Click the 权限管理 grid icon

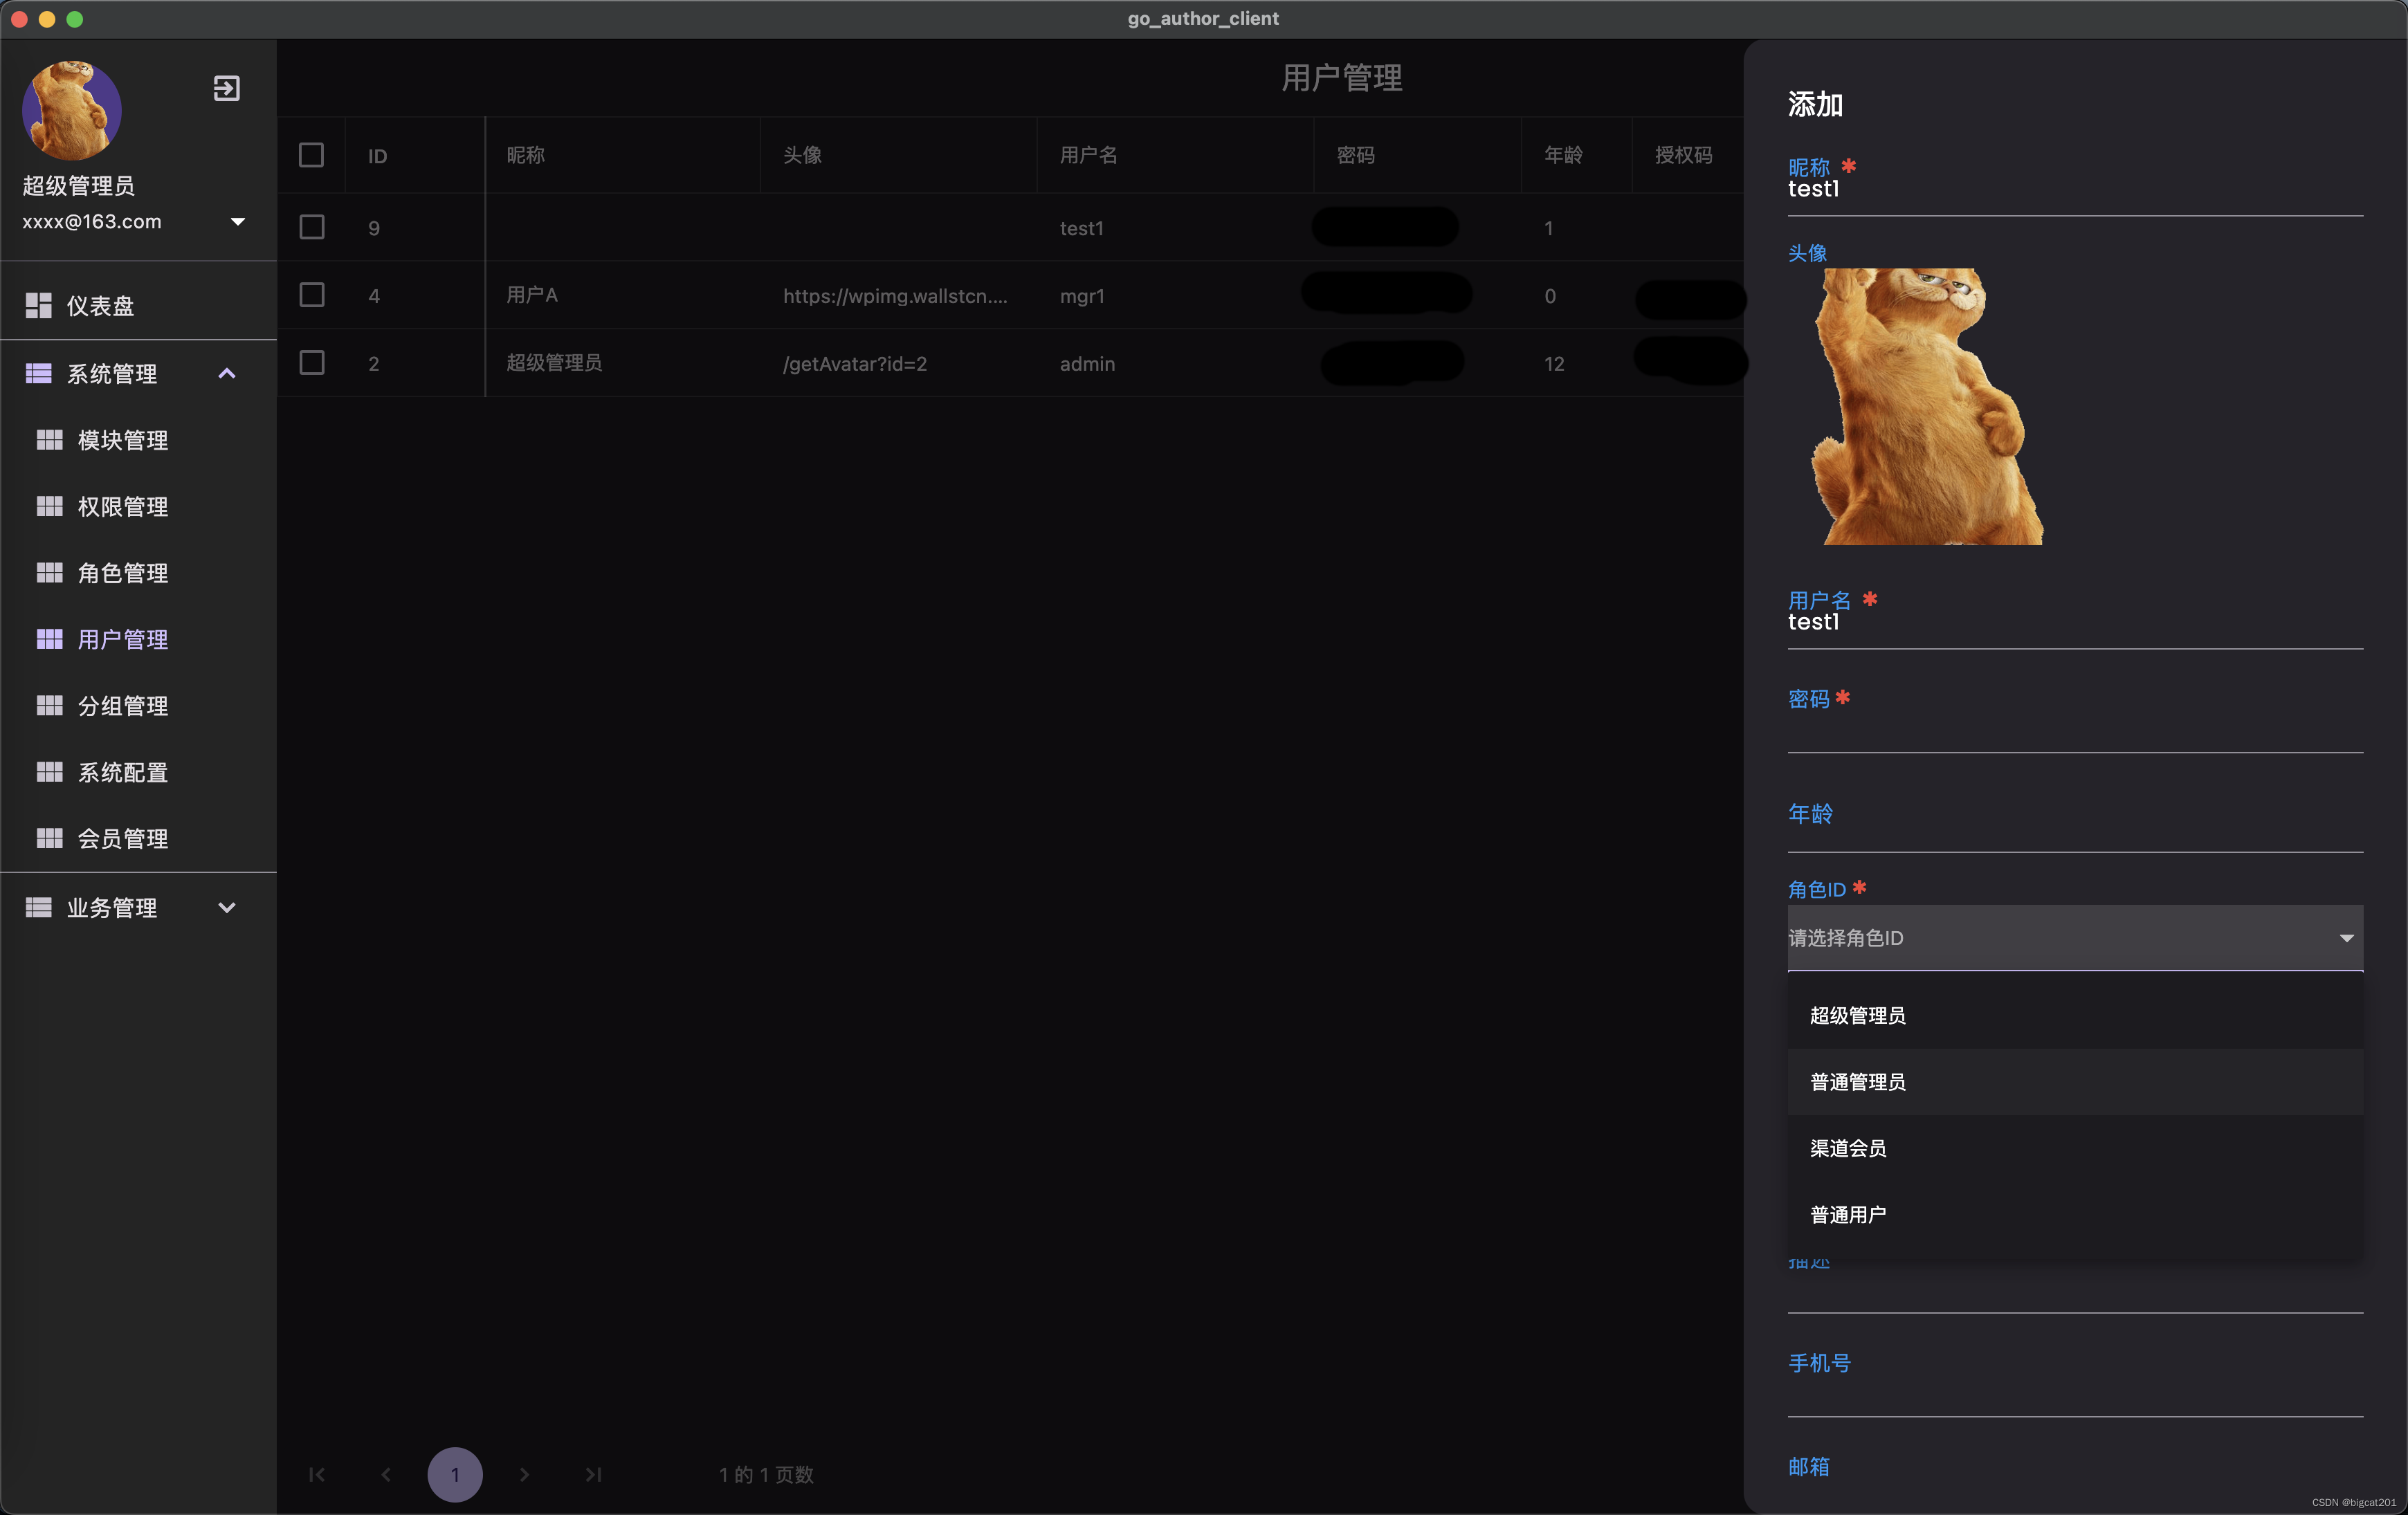click(x=51, y=506)
